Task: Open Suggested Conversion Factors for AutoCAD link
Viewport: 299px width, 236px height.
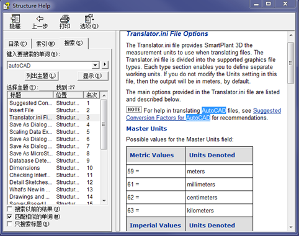Action: tap(203, 114)
